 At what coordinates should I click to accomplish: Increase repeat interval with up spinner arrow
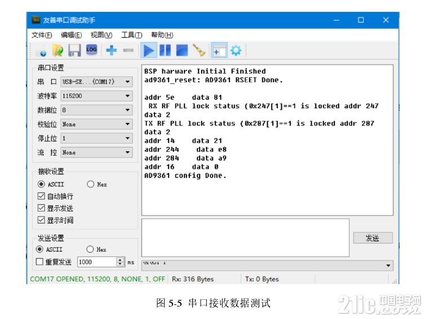120,259
